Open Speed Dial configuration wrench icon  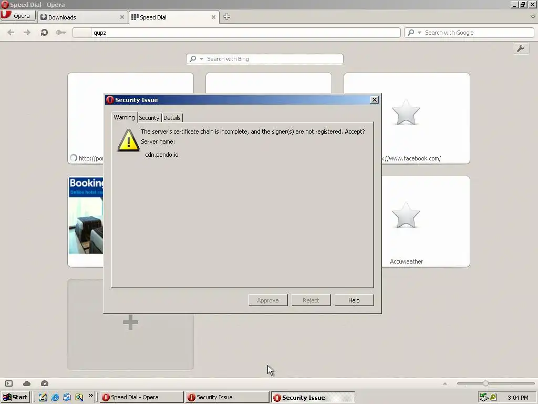[521, 48]
